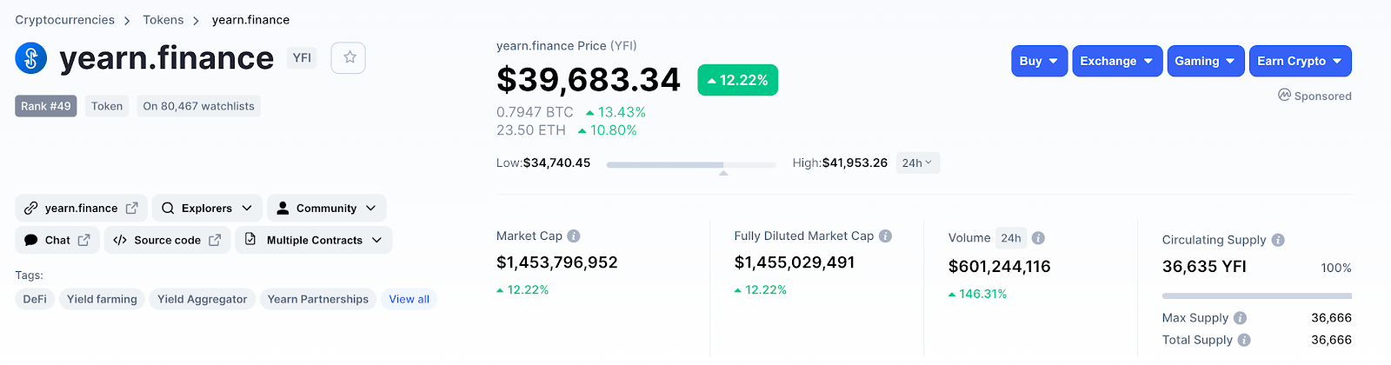Open the Earn Crypto menu
The image size is (1391, 365).
[x=1300, y=61]
